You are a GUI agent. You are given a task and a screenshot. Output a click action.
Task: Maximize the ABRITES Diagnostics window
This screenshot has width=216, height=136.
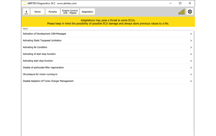pyautogui.click(x=180, y=3)
